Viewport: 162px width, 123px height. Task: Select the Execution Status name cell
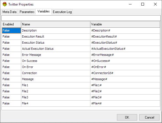(56, 43)
